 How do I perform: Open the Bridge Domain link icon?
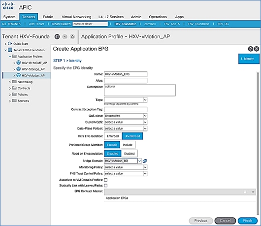[x=145, y=161]
